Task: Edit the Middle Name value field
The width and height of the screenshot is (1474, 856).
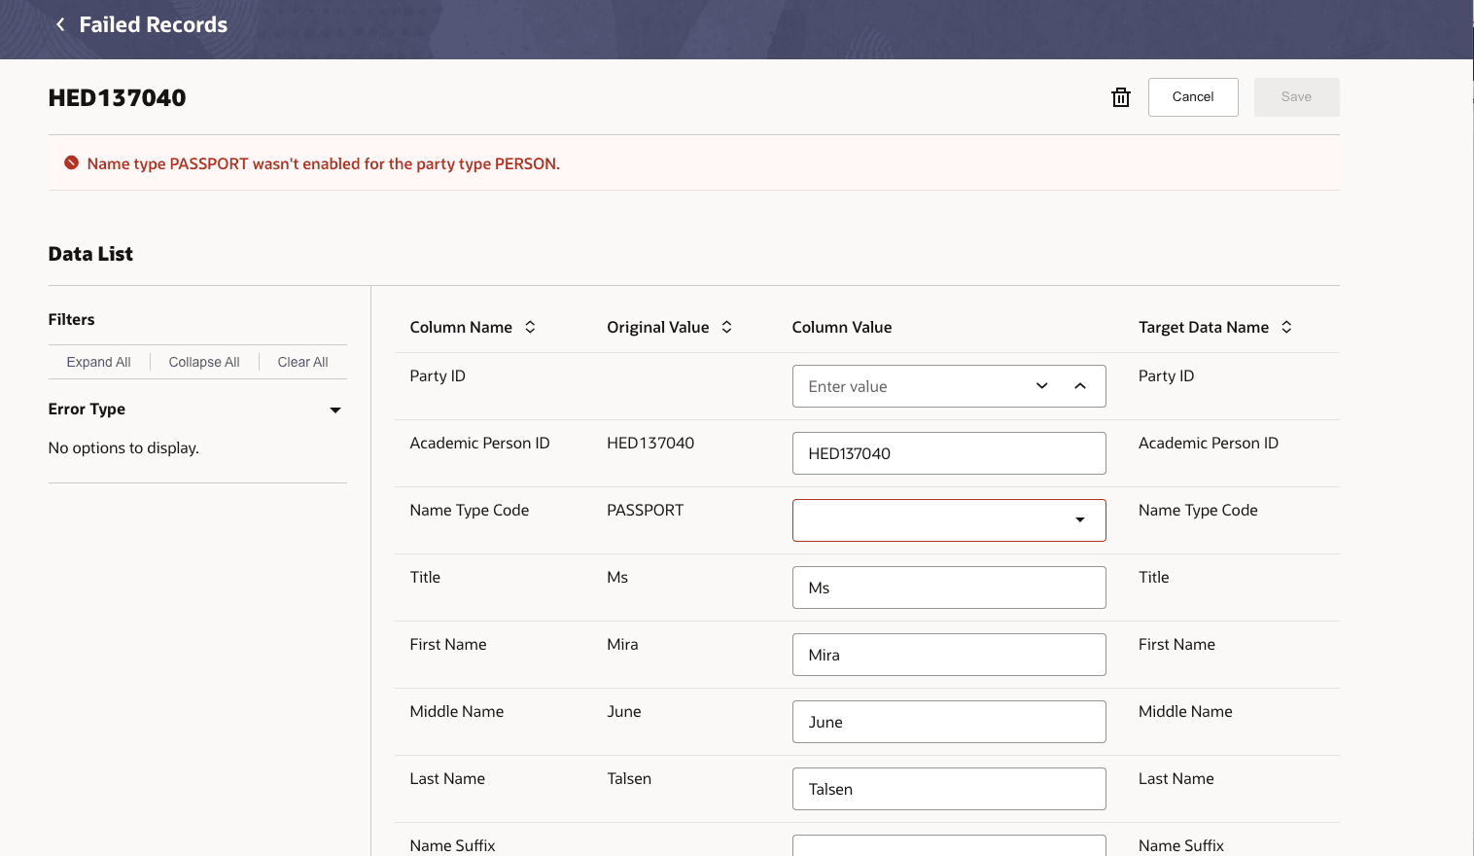Action: 949,722
